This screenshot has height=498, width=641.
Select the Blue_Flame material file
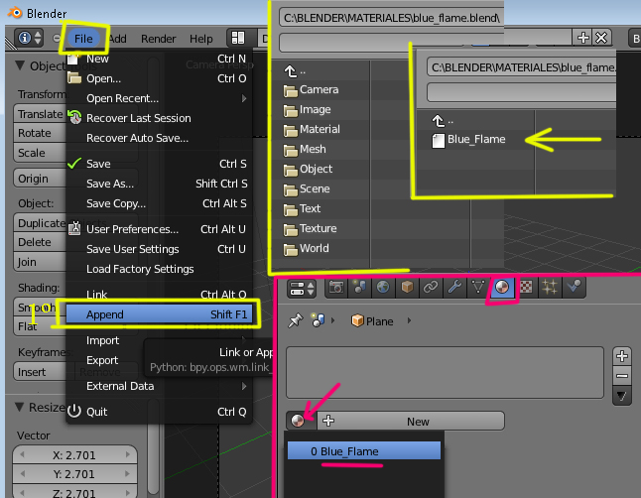tap(468, 140)
